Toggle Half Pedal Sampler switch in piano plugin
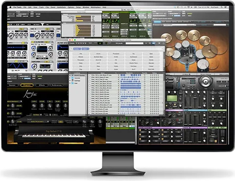Screen dimensions: 235x181 [60, 122]
